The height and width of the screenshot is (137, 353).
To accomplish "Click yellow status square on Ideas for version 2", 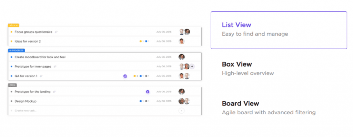I will pyautogui.click(x=11, y=41).
